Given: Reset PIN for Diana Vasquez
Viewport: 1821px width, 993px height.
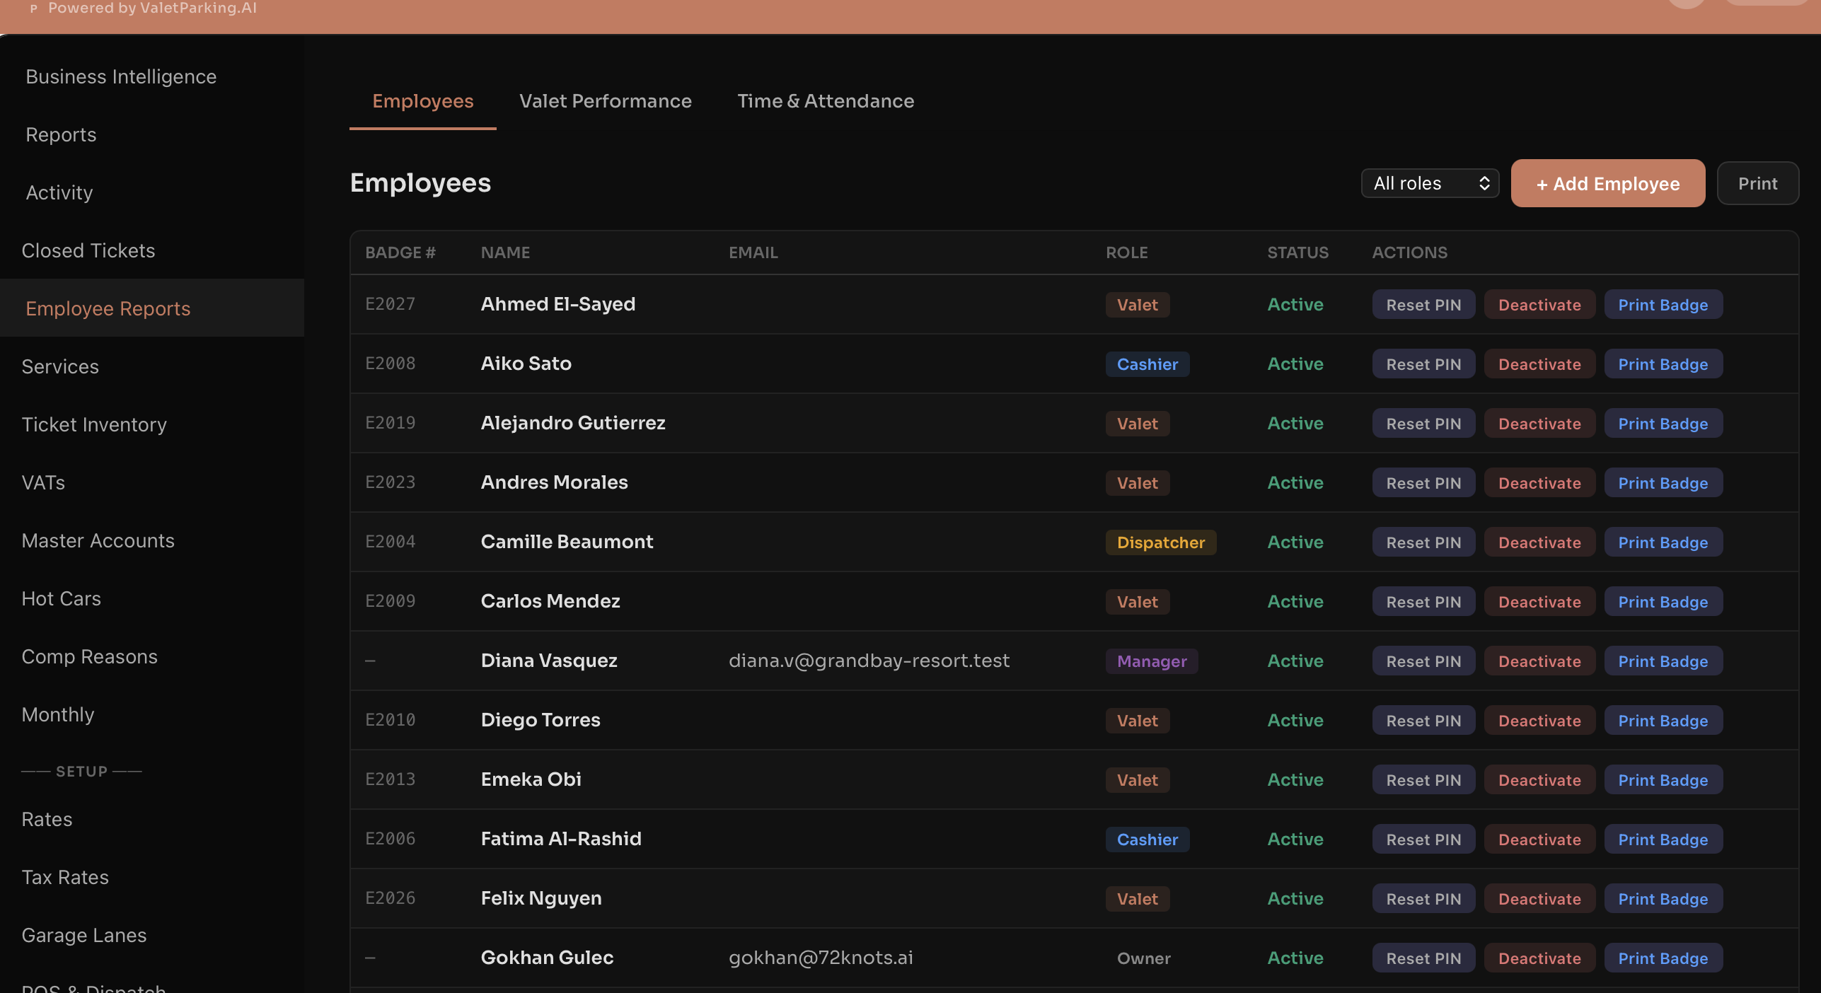Looking at the screenshot, I should pyautogui.click(x=1423, y=661).
